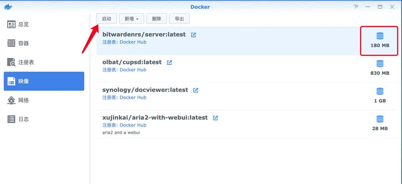Open external link for synology/docviewer:latest
The image size is (402, 184).
196,90
